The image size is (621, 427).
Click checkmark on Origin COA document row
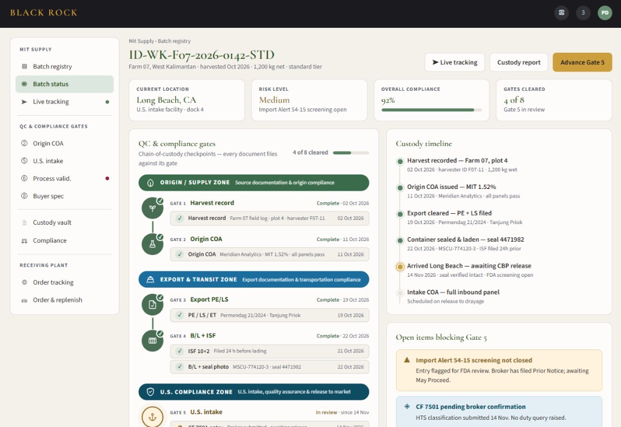coord(180,254)
